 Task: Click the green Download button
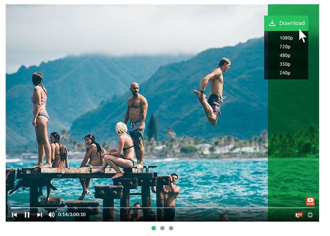[286, 23]
